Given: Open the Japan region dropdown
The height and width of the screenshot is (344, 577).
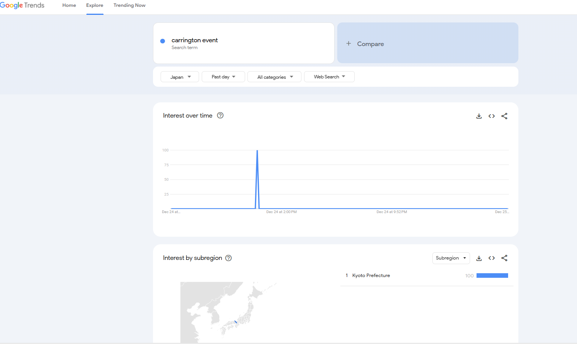Looking at the screenshot, I should coord(180,77).
